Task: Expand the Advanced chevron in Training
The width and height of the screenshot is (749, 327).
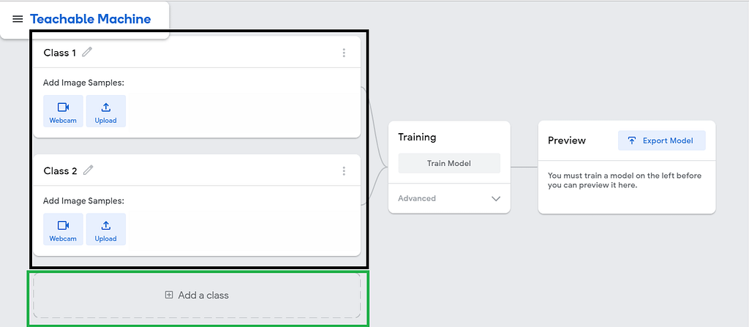Action: pos(496,198)
